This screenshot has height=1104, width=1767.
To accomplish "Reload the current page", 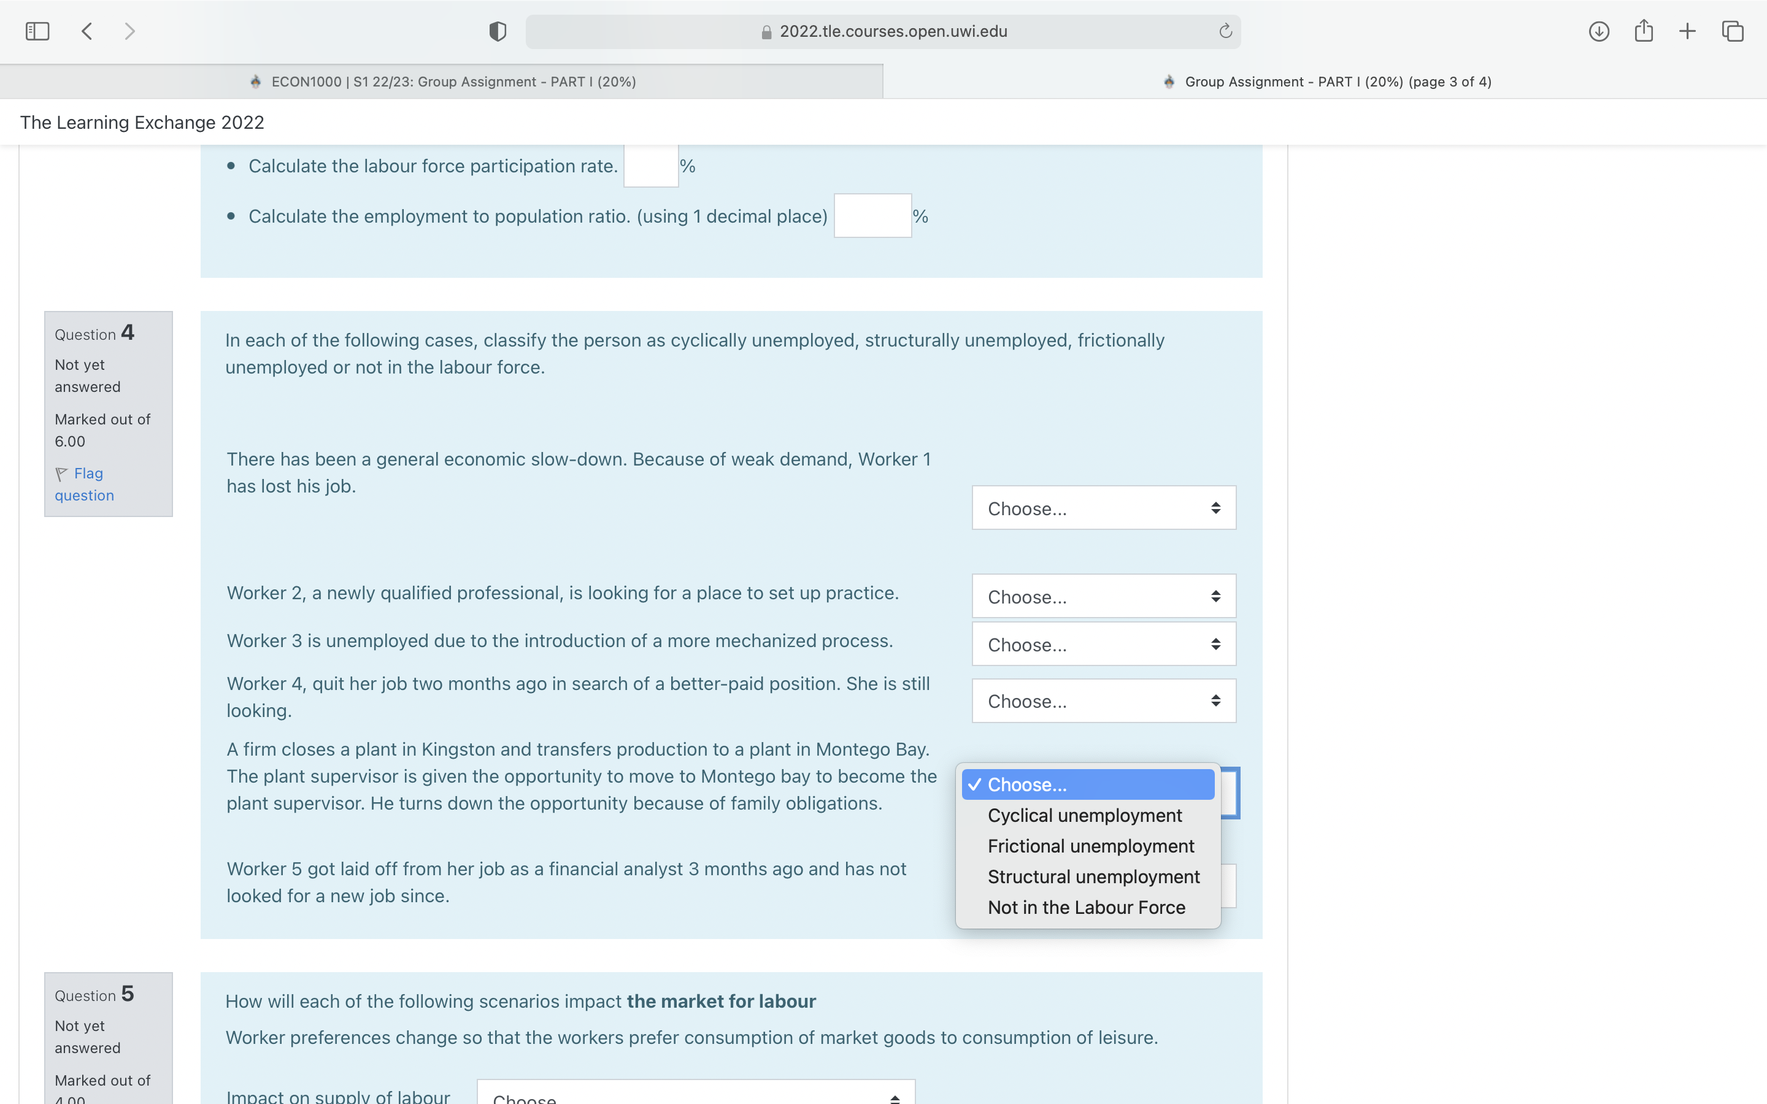I will click(1224, 31).
